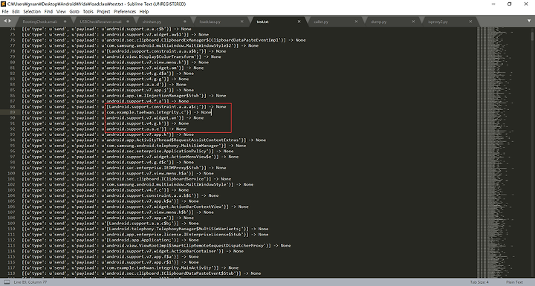Click 'android.view.Display$ColorTransform' on line 79
This screenshot has width=535, height=286.
151,56
